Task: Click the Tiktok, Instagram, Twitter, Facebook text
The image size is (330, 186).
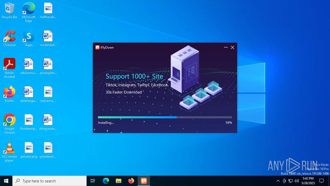Action: click(137, 85)
